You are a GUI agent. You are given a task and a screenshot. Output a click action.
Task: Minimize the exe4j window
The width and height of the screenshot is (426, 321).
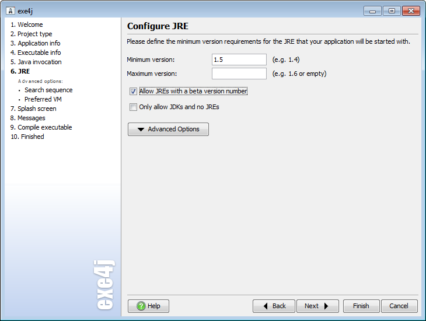click(372, 11)
